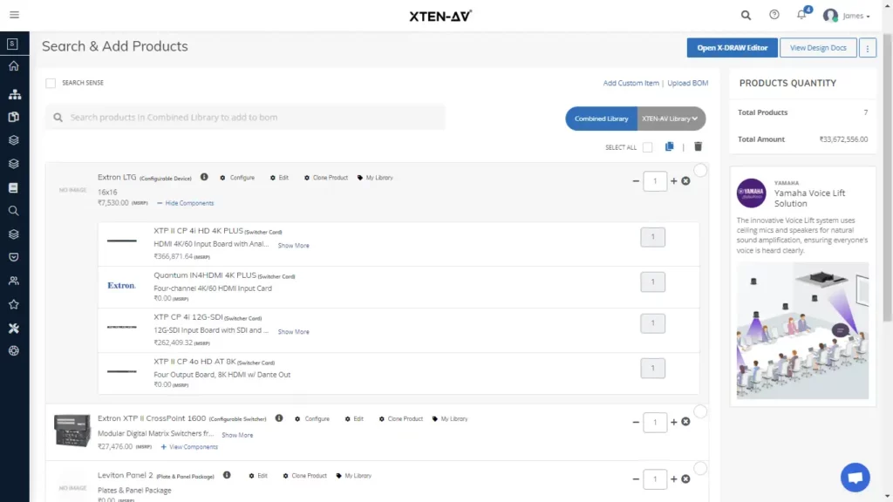Image resolution: width=893 pixels, height=502 pixels.
Task: Open the chat support bubble
Action: pyautogui.click(x=856, y=478)
